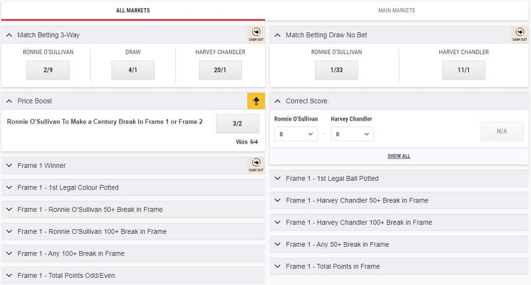Click Cash Out icon on Frame 1 Winner
This screenshot has width=531, height=285.
(256, 165)
